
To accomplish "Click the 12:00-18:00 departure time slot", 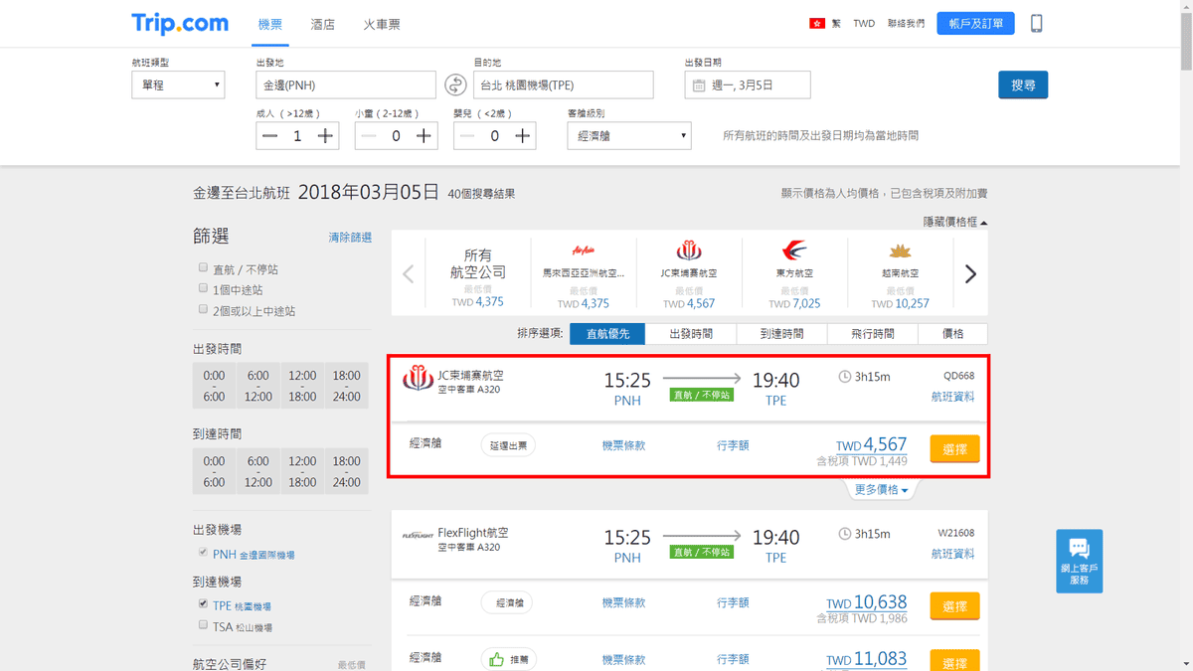I will coord(302,386).
